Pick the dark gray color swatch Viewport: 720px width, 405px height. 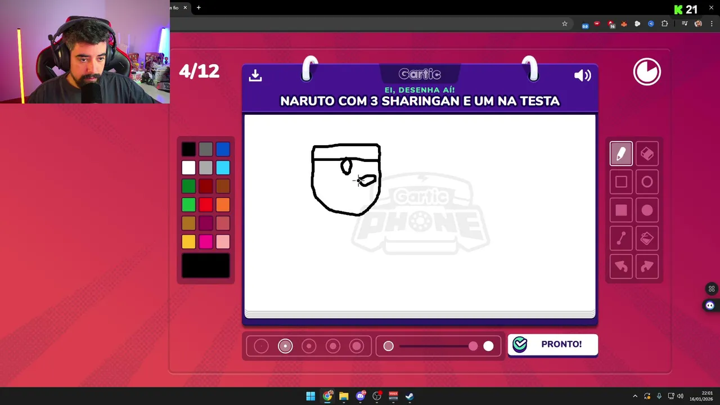coord(206,149)
